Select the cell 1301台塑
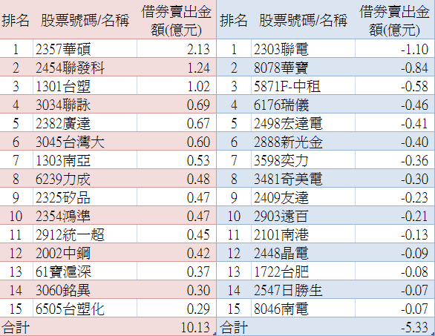Viewport: 435px width, 336px height. click(x=85, y=85)
